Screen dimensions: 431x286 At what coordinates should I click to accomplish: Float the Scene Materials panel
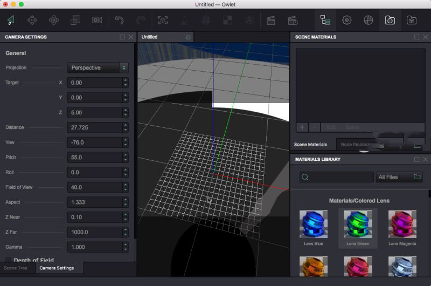point(416,37)
